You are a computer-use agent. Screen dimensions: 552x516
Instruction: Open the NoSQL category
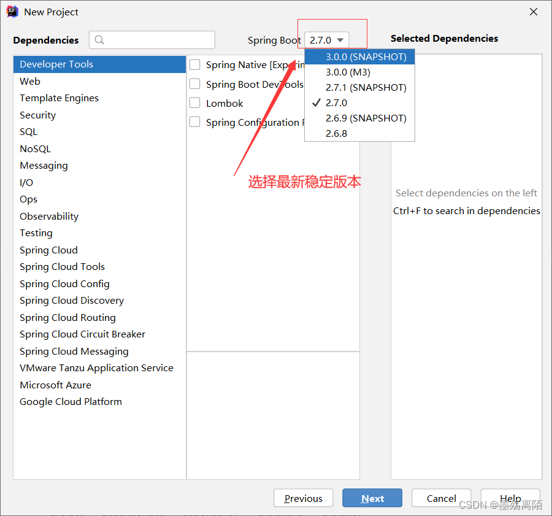pyautogui.click(x=99, y=148)
